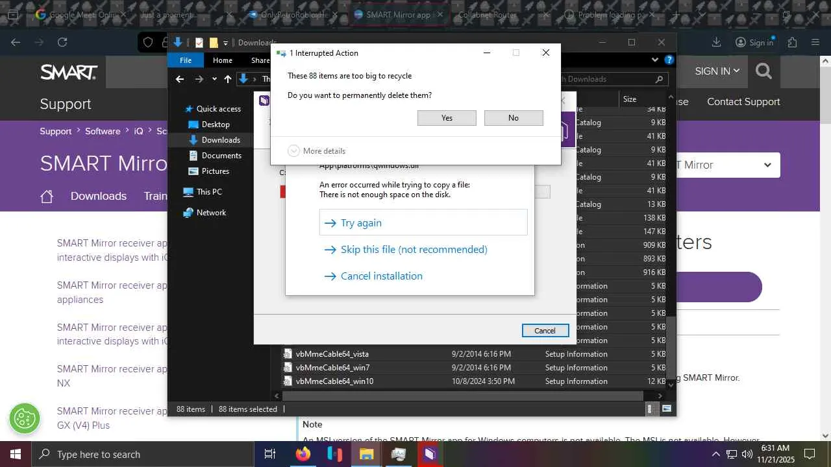Click the Explorer search magnifier icon
This screenshot has width=831, height=467.
[x=659, y=79]
